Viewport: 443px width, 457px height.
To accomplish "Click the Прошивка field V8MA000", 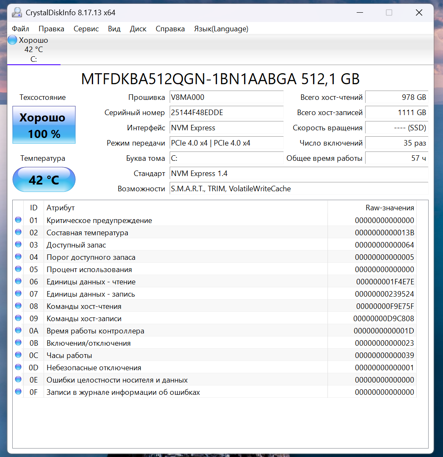I will pyautogui.click(x=226, y=97).
